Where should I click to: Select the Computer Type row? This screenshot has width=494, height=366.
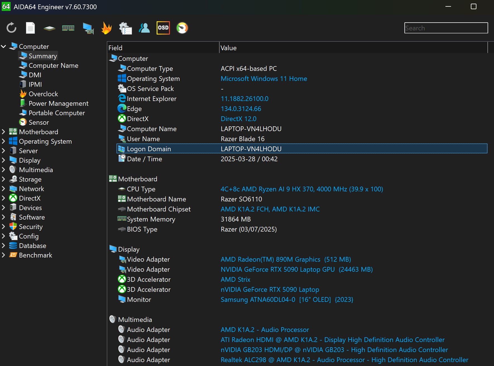click(302, 69)
